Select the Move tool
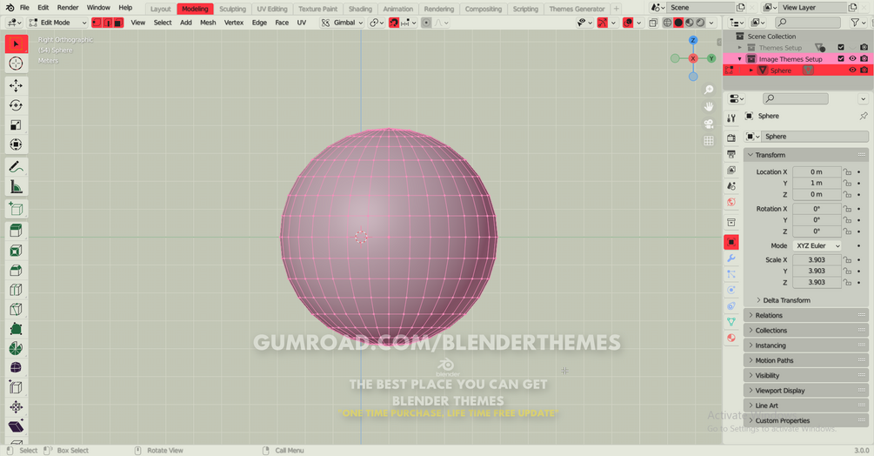This screenshot has height=456, width=874. [x=17, y=85]
